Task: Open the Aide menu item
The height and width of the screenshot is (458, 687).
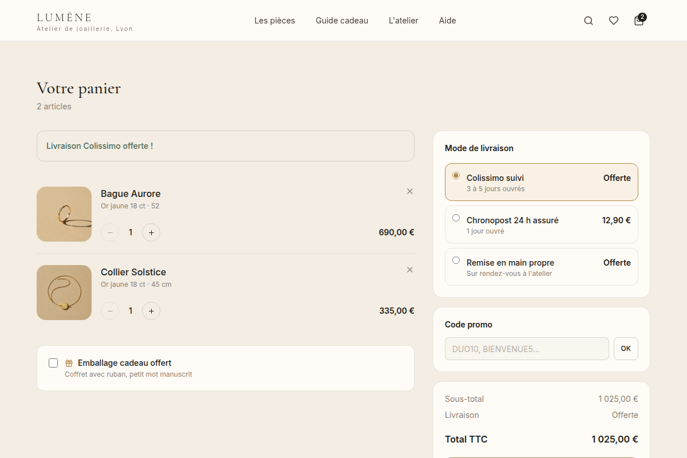Action: (x=448, y=21)
